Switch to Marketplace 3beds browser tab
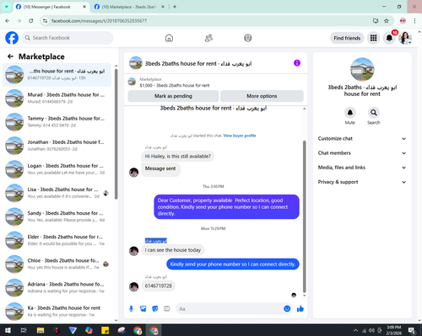The height and width of the screenshot is (336, 422). [x=129, y=7]
